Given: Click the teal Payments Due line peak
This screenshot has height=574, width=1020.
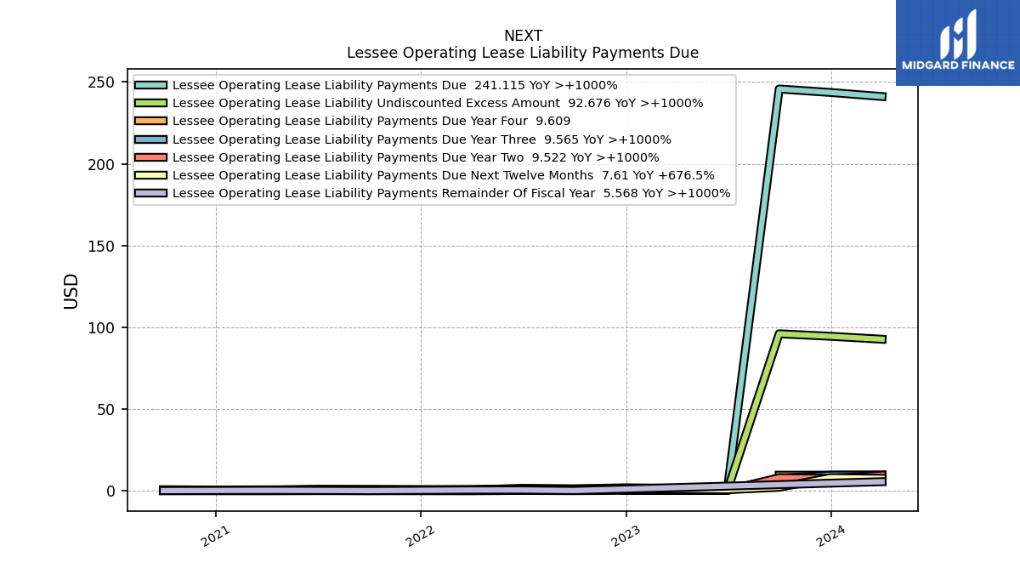Looking at the screenshot, I should (x=779, y=88).
